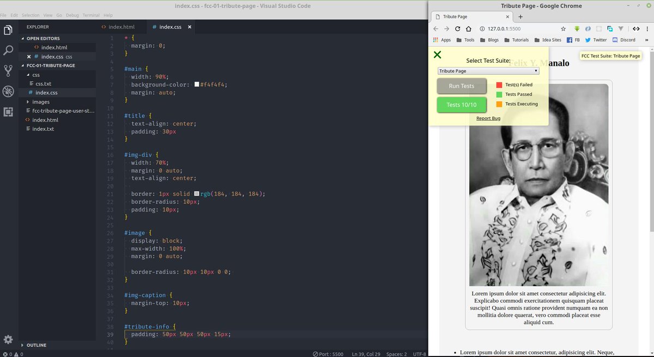Select index.html under Open Editors

pyautogui.click(x=54, y=47)
